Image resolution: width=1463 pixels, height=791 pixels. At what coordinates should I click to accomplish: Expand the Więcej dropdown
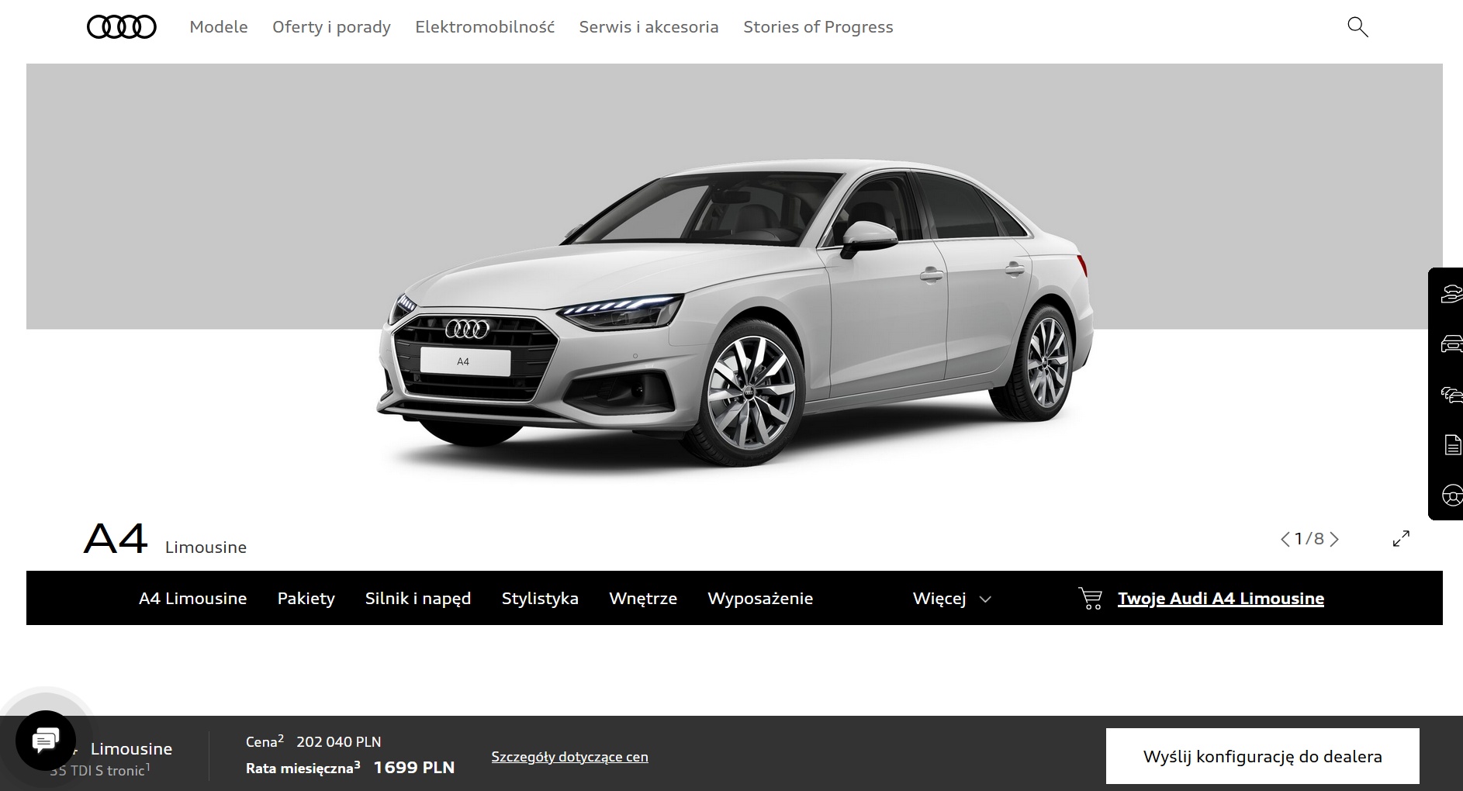click(952, 599)
